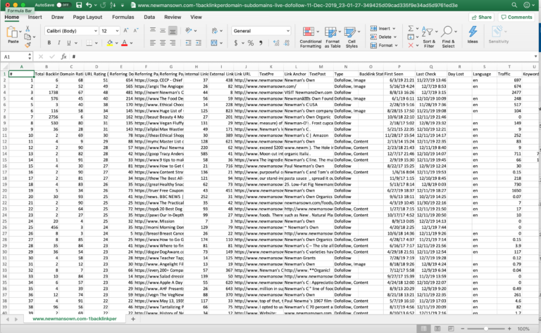Switch to the Formulas tab
Viewport: 541px width, 333px height.
point(123,17)
